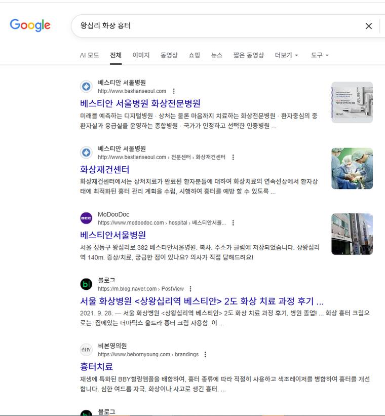Click the 비본영의원 favicon icon
Screen dimensions: 385x416
[x=86, y=350]
